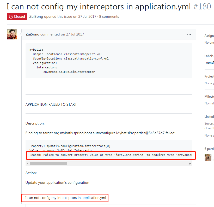
Task: Click the code block's left scroll arrow
Action: pos(28,163)
